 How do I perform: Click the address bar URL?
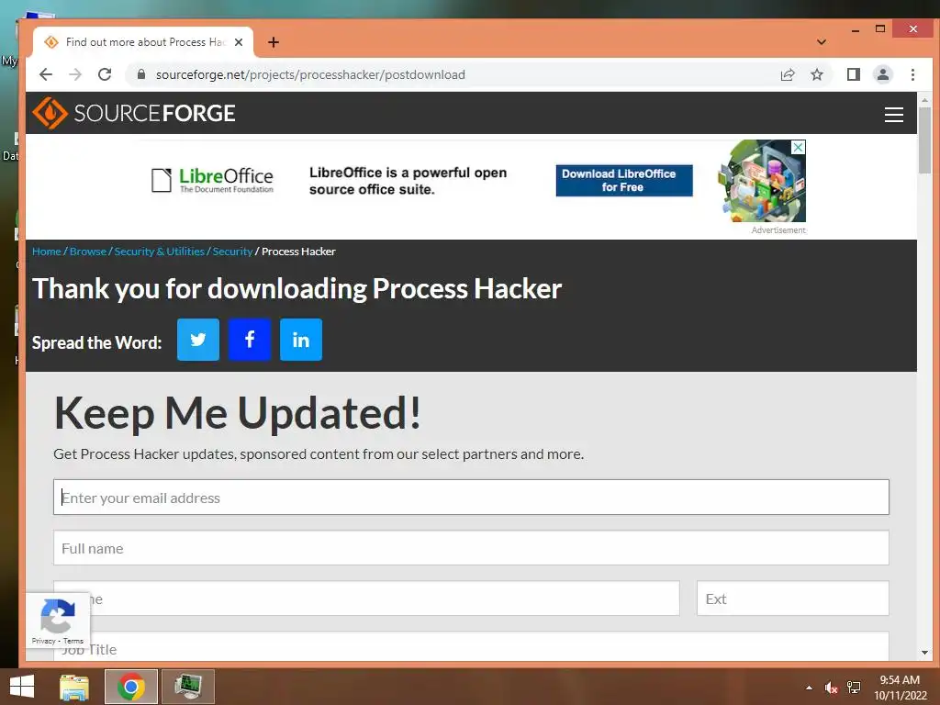coord(310,74)
